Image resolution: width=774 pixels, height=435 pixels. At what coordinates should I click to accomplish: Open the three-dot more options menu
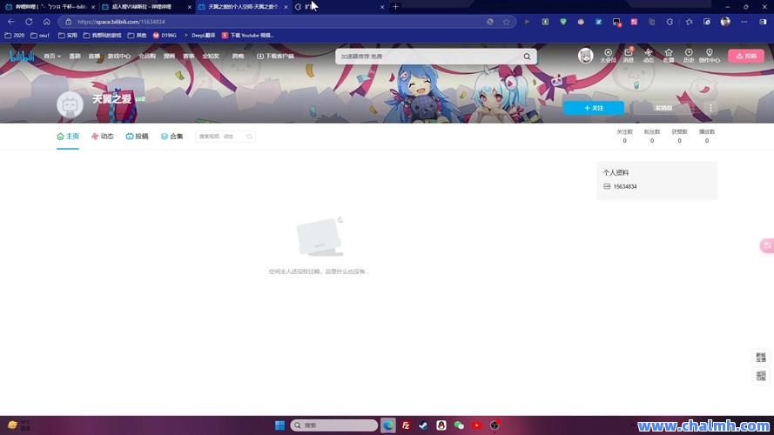pyautogui.click(x=710, y=108)
